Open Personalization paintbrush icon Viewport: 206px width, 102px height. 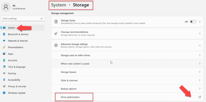coord(4,47)
